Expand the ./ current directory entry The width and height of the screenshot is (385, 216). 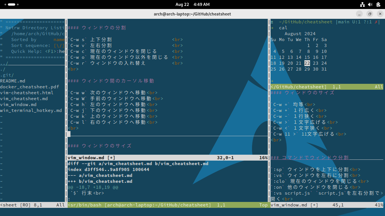(x=3, y=69)
